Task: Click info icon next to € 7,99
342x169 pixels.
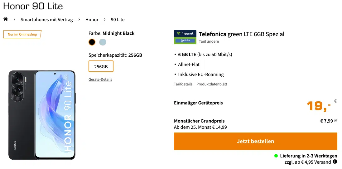Action: (x=336, y=121)
